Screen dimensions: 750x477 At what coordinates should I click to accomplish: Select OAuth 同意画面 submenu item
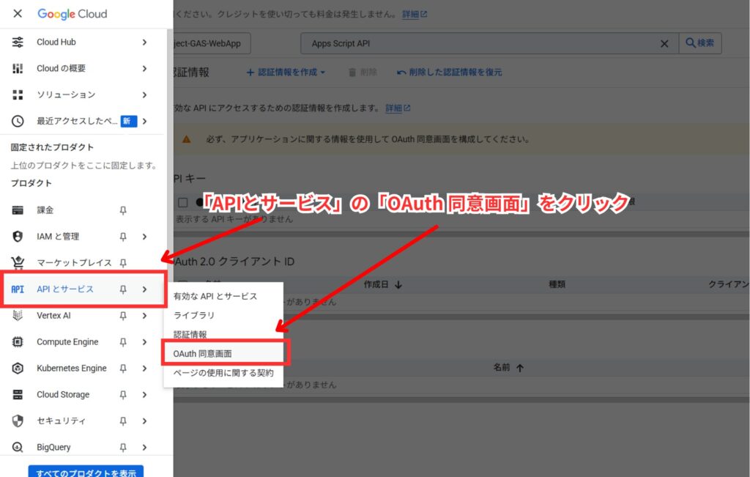pyautogui.click(x=225, y=354)
